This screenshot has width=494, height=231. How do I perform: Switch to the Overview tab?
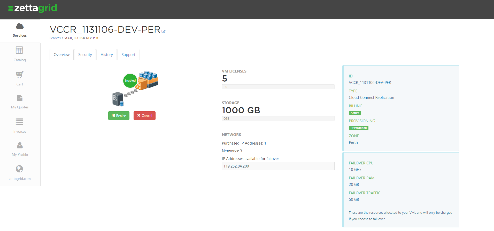coord(61,55)
